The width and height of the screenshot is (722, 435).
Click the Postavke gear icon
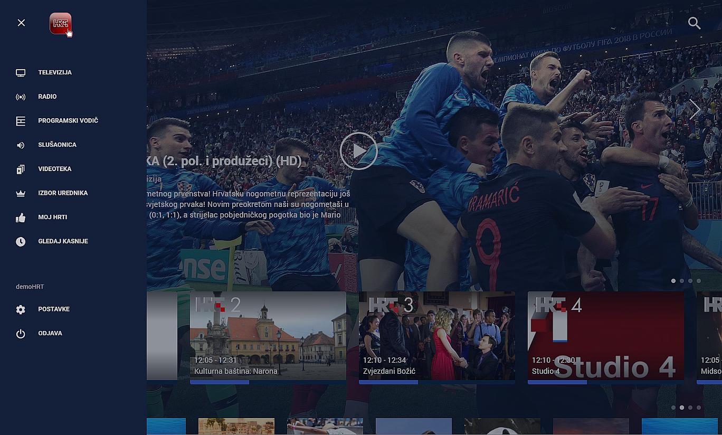(x=21, y=310)
